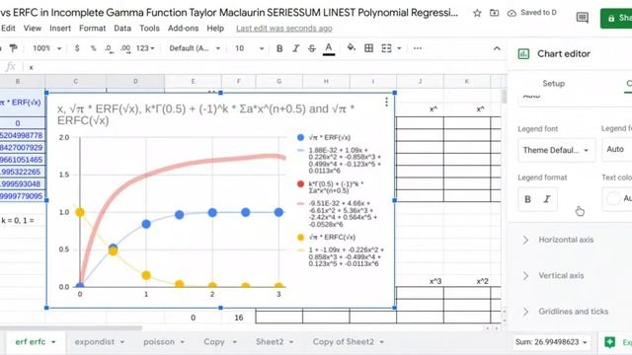Open the Format menu

coord(92,29)
